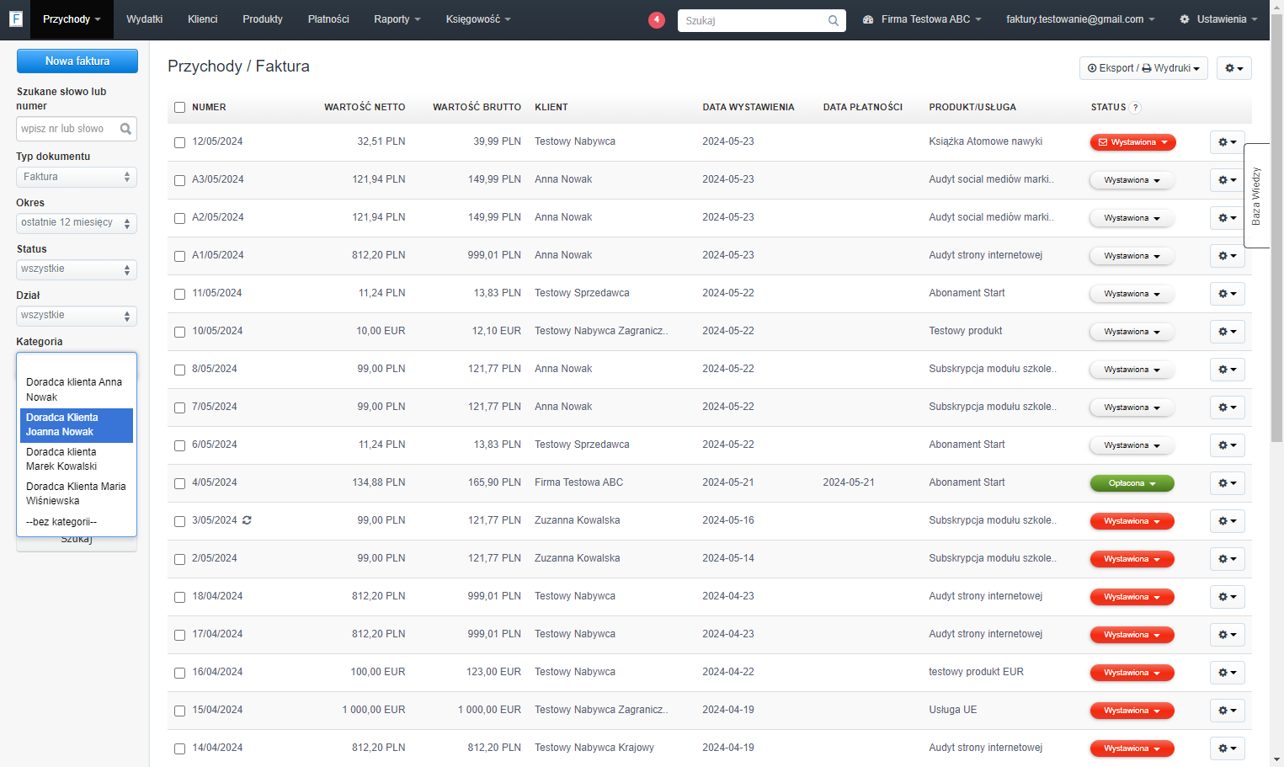
Task: Open Wystawiona status dropdown for invoice 12/05/2024
Action: (x=1132, y=142)
